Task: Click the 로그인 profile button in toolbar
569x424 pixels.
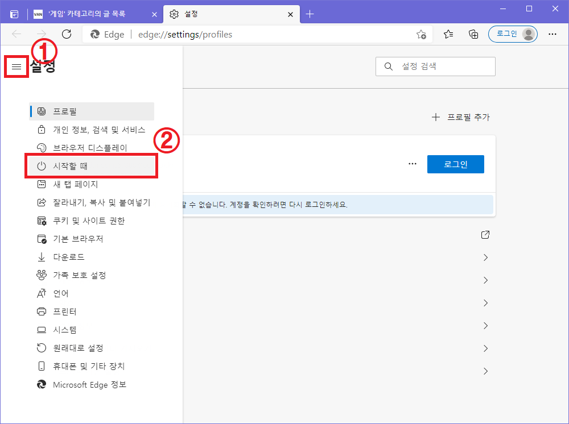Action: [x=513, y=34]
